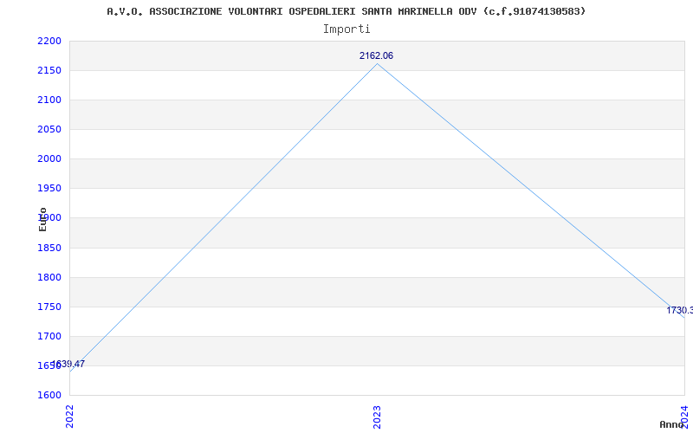Click the 2100 y-axis tick label
The width and height of the screenshot is (693, 433).
[49, 100]
